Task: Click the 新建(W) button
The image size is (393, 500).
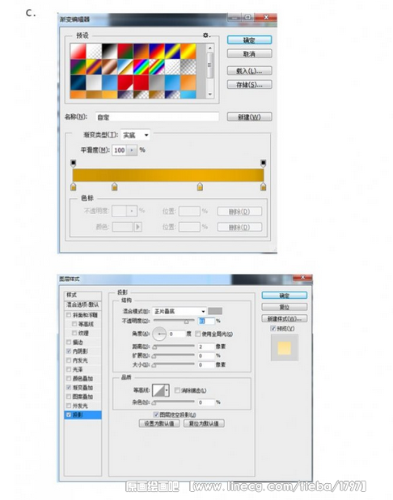Action: pyautogui.click(x=249, y=116)
